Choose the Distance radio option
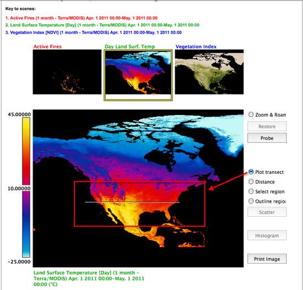Image resolution: width=303 pixels, height=290 pixels. 251,182
